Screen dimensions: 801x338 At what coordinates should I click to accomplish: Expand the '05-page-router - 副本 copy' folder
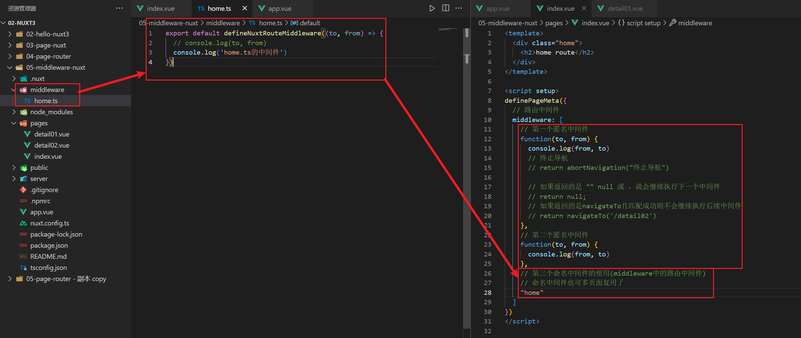[10, 279]
